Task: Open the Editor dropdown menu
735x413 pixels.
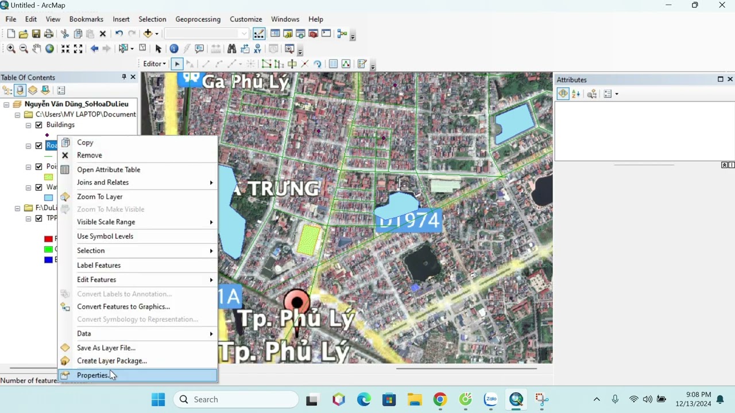Action: [154, 64]
